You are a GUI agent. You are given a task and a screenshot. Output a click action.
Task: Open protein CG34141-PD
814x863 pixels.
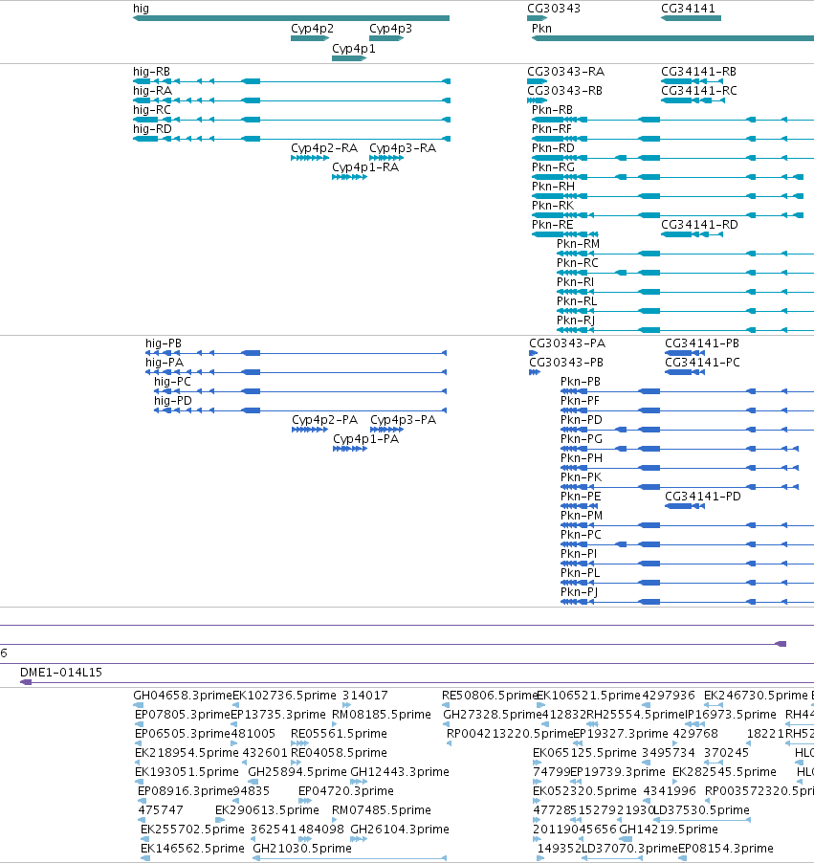[703, 497]
